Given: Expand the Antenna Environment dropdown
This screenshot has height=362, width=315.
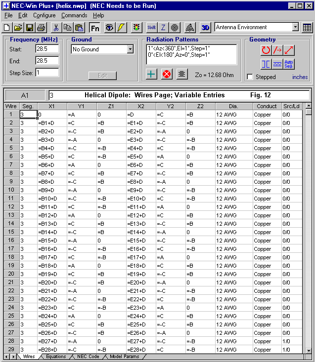Looking at the screenshot, I should (x=295, y=28).
